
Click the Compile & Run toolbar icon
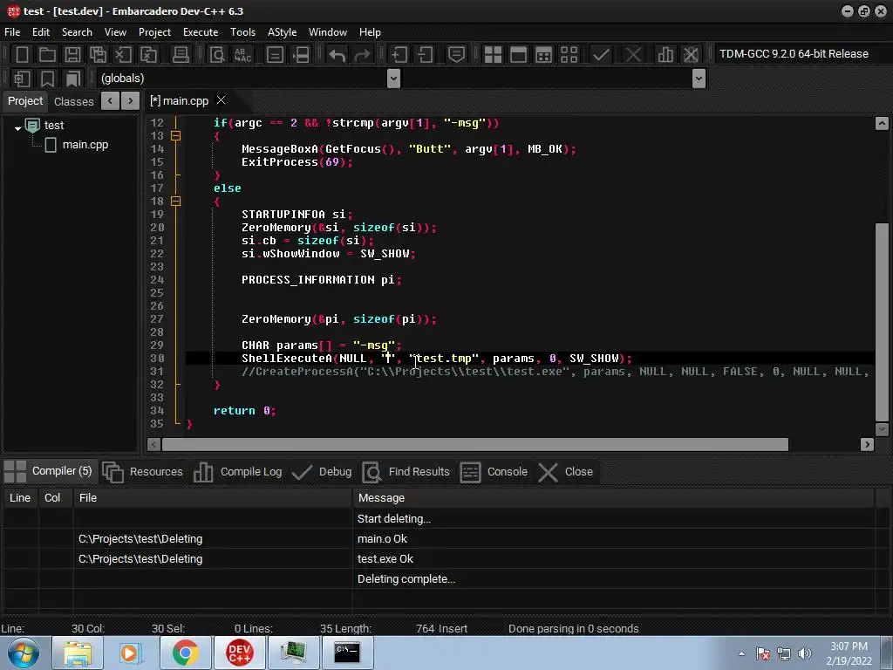point(544,55)
